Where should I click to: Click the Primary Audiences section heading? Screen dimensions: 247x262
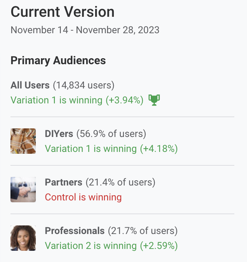(x=58, y=60)
